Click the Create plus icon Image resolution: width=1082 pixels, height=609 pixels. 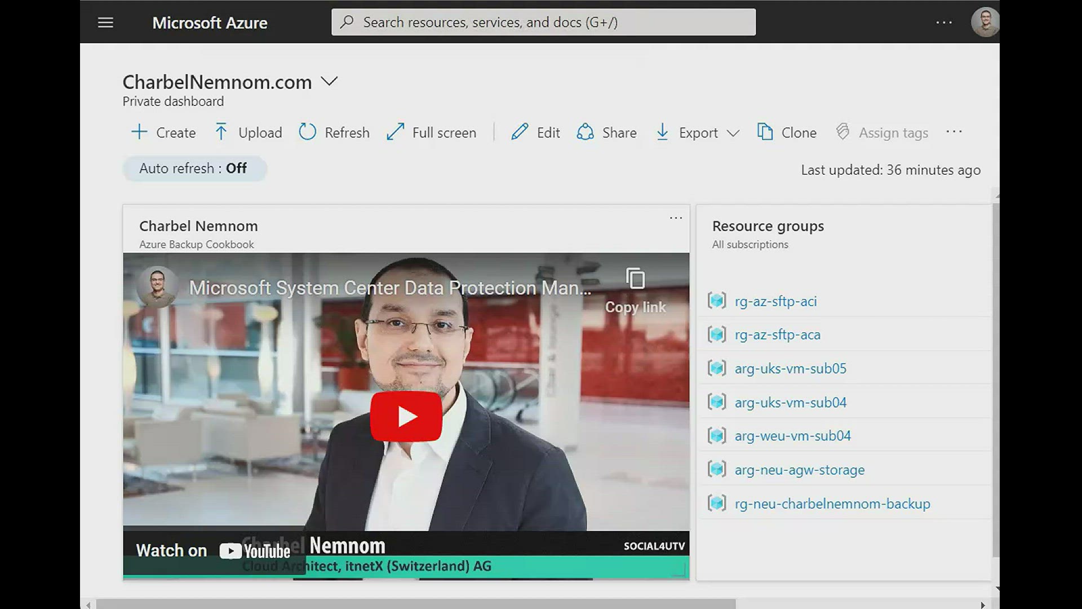tap(139, 132)
